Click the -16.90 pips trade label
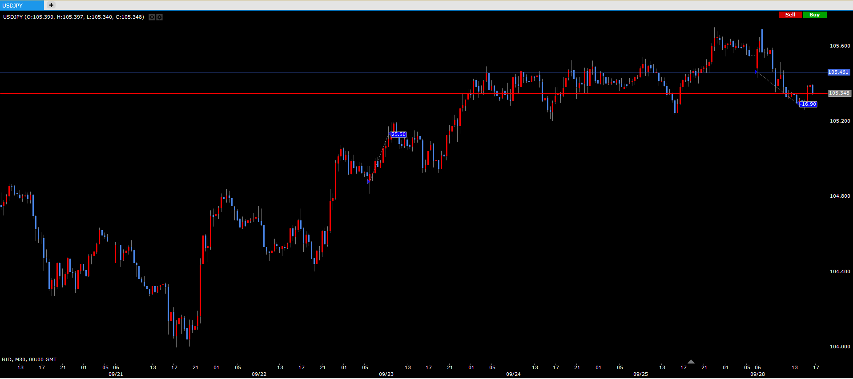 pos(808,104)
